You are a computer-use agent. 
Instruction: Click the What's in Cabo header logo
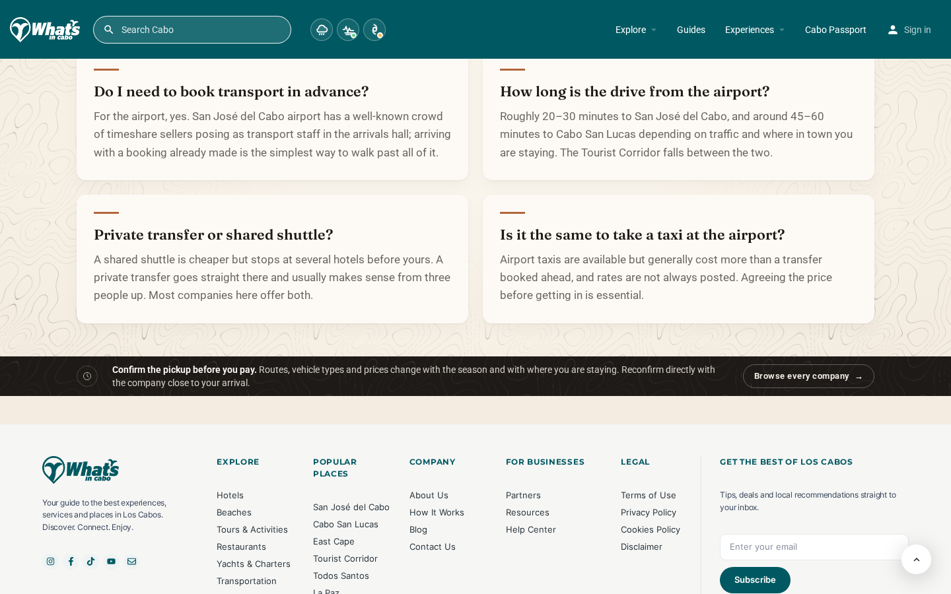click(45, 30)
